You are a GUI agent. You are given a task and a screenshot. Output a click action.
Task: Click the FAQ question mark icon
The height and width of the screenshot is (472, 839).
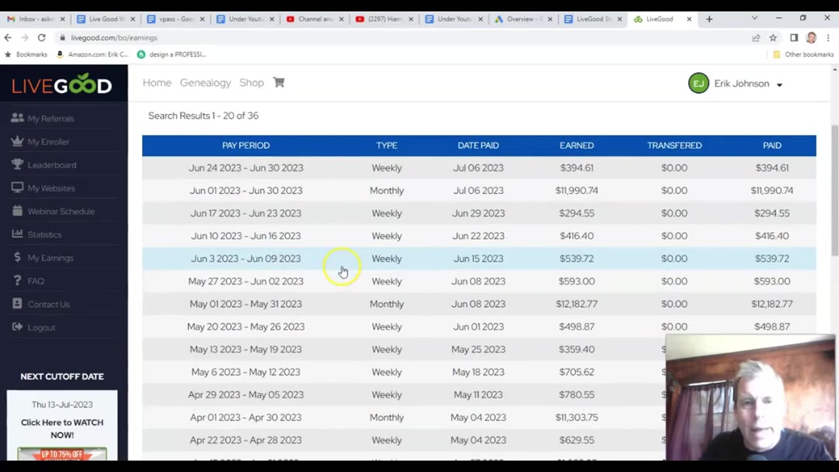tap(17, 281)
